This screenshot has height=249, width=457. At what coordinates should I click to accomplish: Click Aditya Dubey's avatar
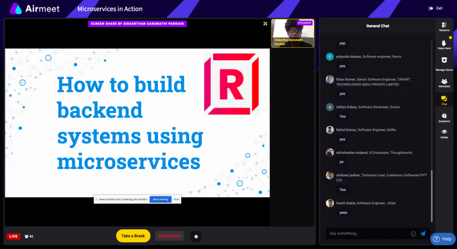[x=330, y=107]
